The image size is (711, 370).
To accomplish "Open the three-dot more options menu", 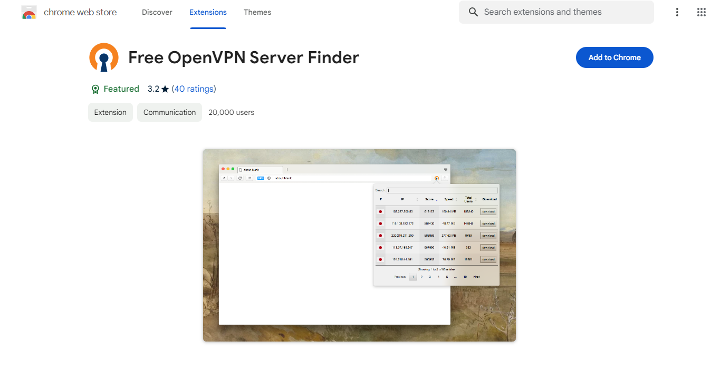I will click(x=677, y=12).
